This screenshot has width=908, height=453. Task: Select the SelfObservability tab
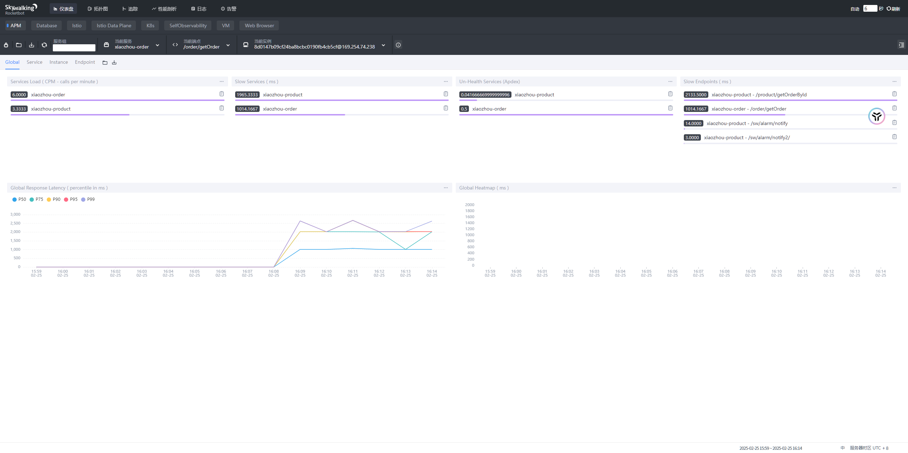click(x=188, y=26)
